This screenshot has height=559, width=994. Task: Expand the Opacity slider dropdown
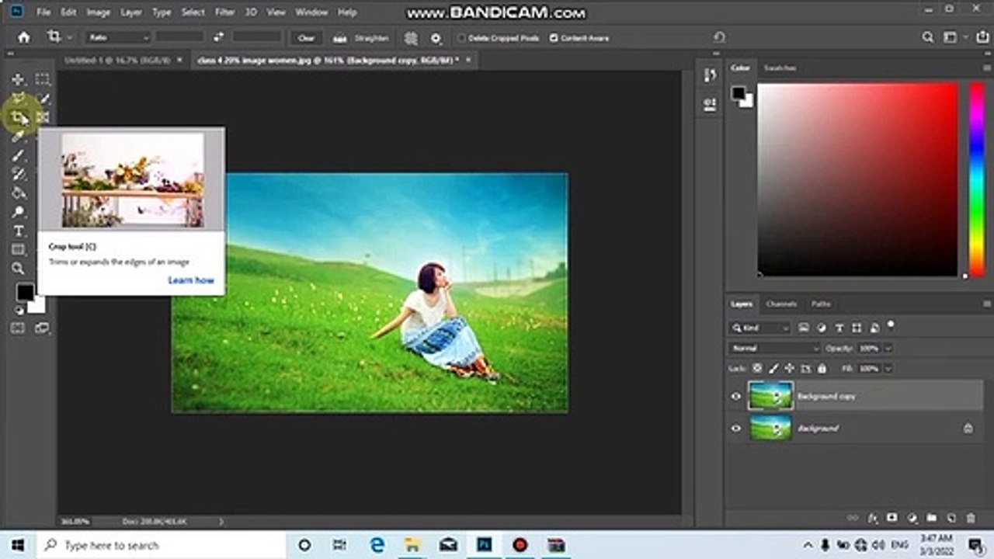pos(888,348)
